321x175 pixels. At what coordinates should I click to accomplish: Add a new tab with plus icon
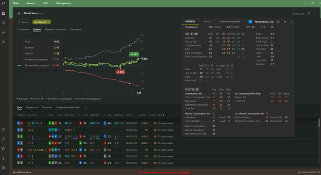(86, 107)
